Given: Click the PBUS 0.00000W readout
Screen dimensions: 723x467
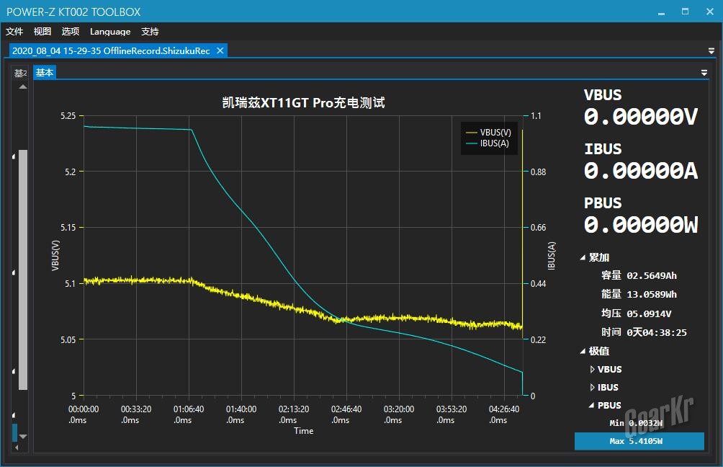Looking at the screenshot, I should pos(640,225).
